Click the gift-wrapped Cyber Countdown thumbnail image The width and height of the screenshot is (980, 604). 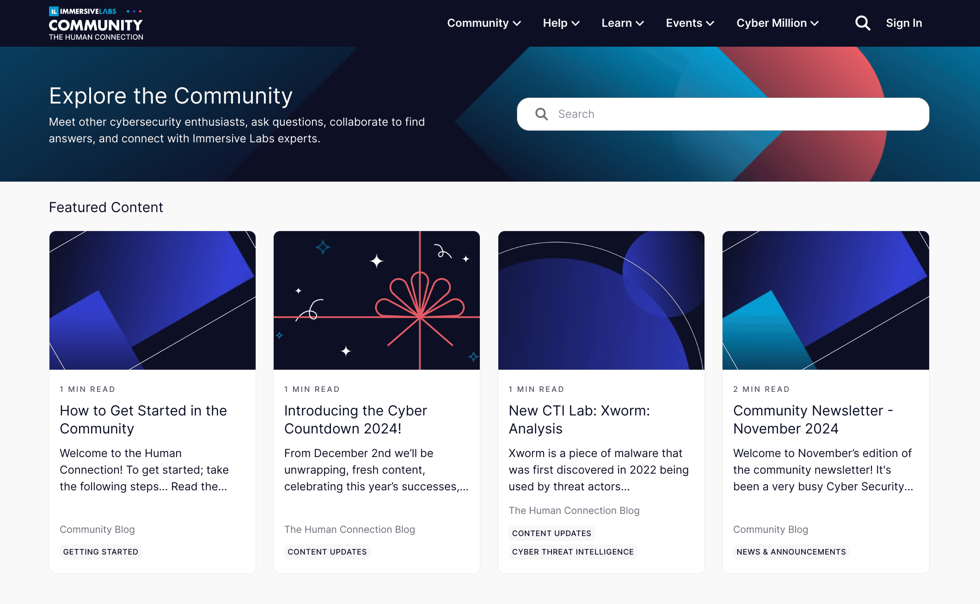click(376, 300)
